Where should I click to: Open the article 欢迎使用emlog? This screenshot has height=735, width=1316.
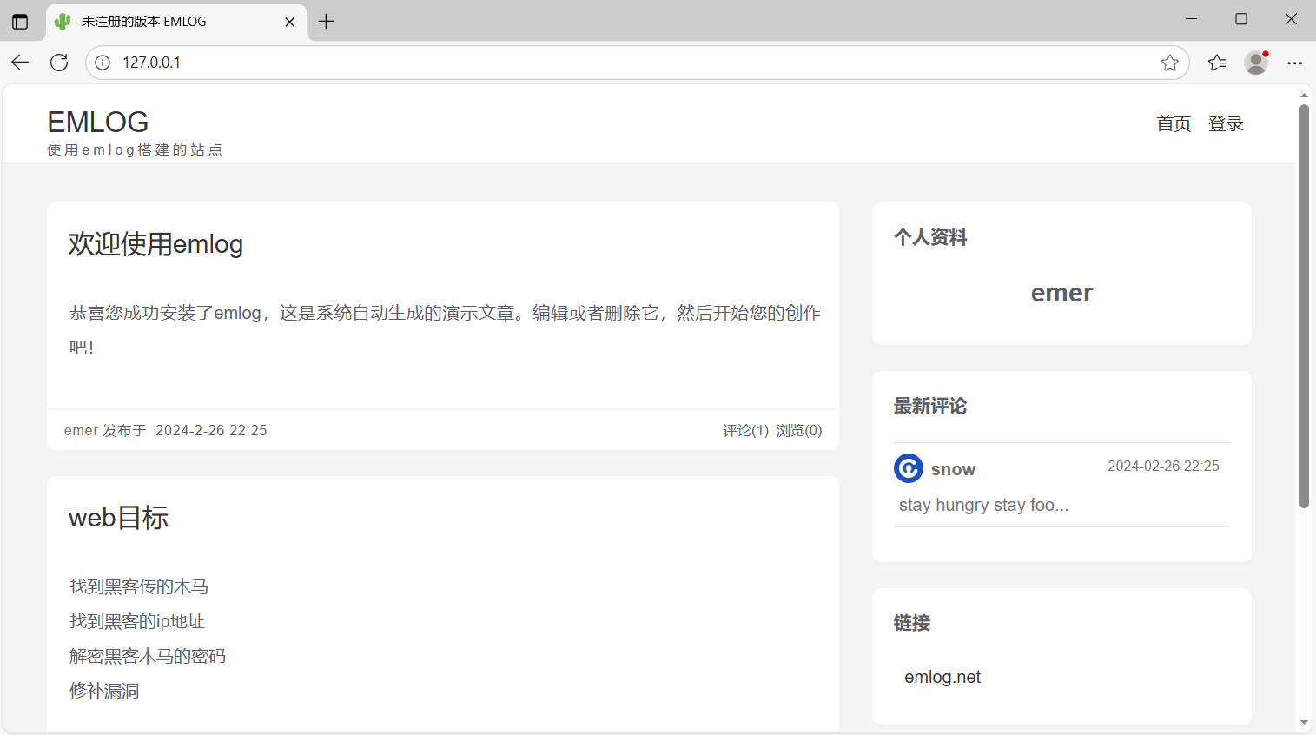(155, 244)
